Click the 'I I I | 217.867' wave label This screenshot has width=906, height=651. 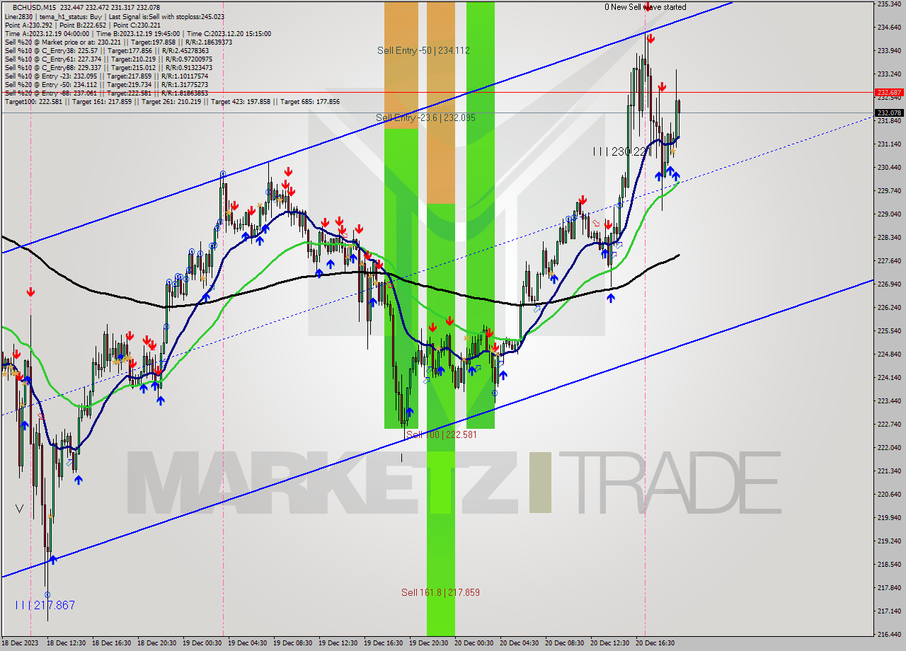click(x=45, y=605)
